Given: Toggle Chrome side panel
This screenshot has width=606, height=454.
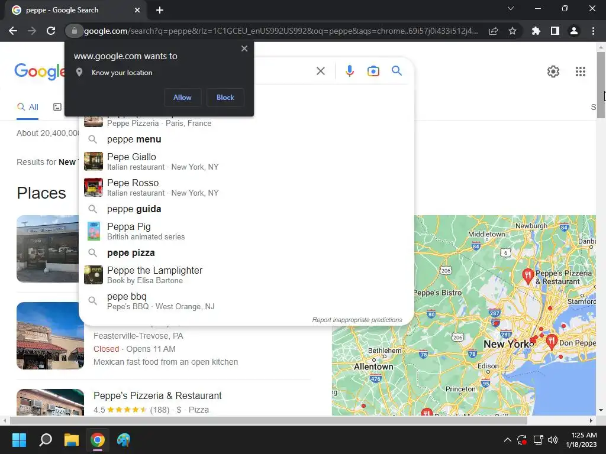Looking at the screenshot, I should (555, 31).
